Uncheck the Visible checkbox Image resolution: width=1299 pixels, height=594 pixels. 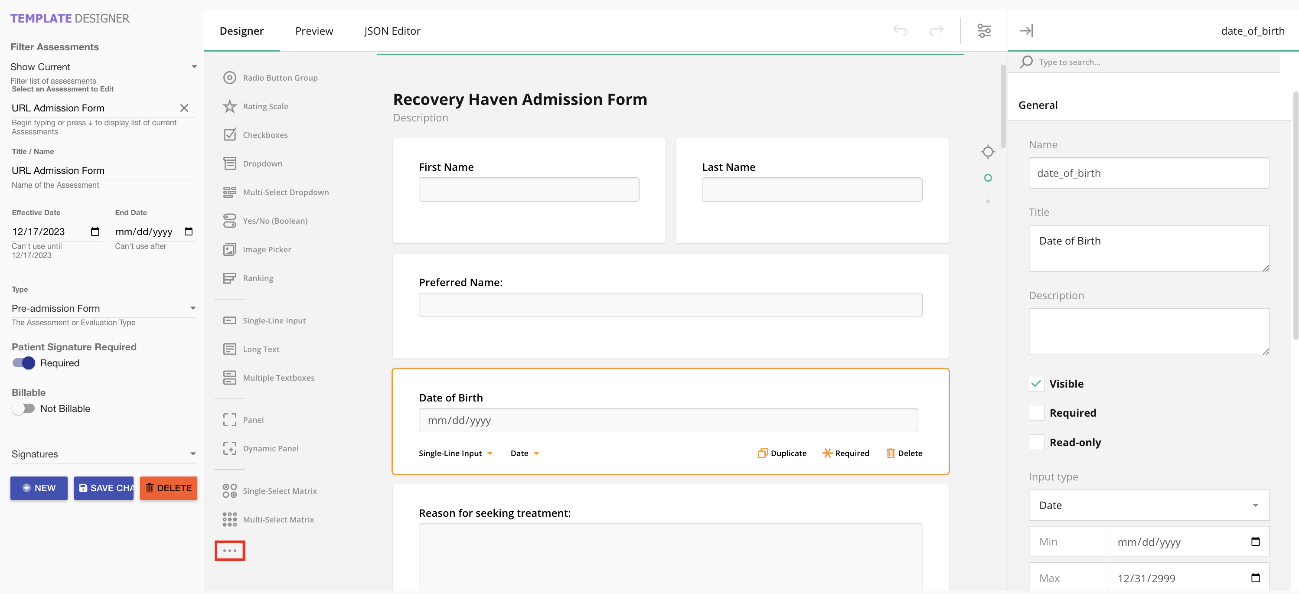coord(1036,383)
